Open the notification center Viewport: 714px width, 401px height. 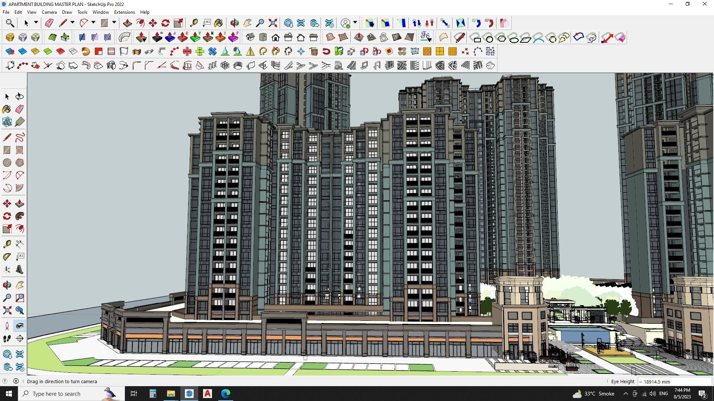click(x=702, y=394)
